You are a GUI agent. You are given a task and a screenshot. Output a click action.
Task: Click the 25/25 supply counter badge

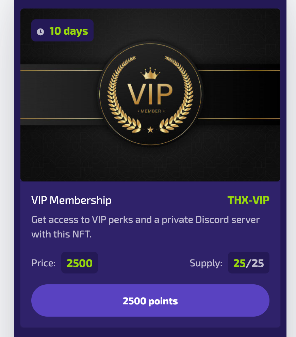[248, 263]
